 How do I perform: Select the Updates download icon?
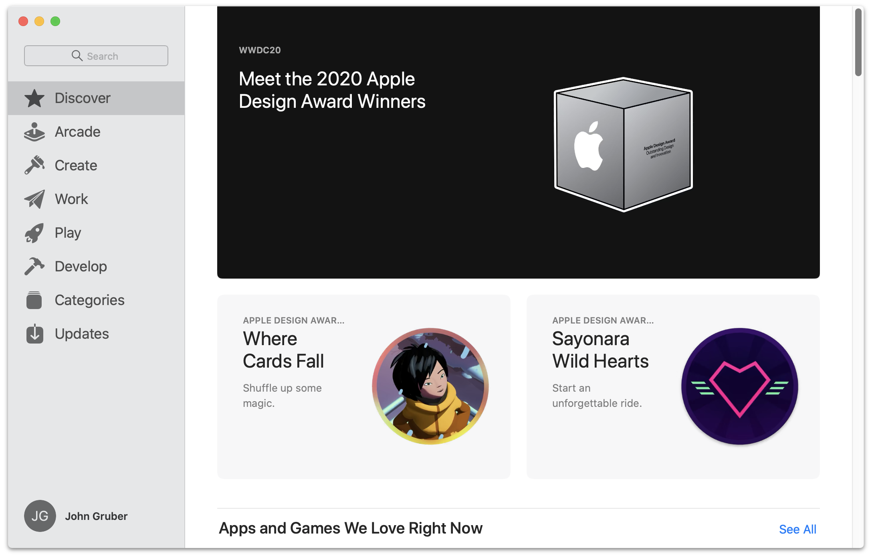(x=34, y=334)
